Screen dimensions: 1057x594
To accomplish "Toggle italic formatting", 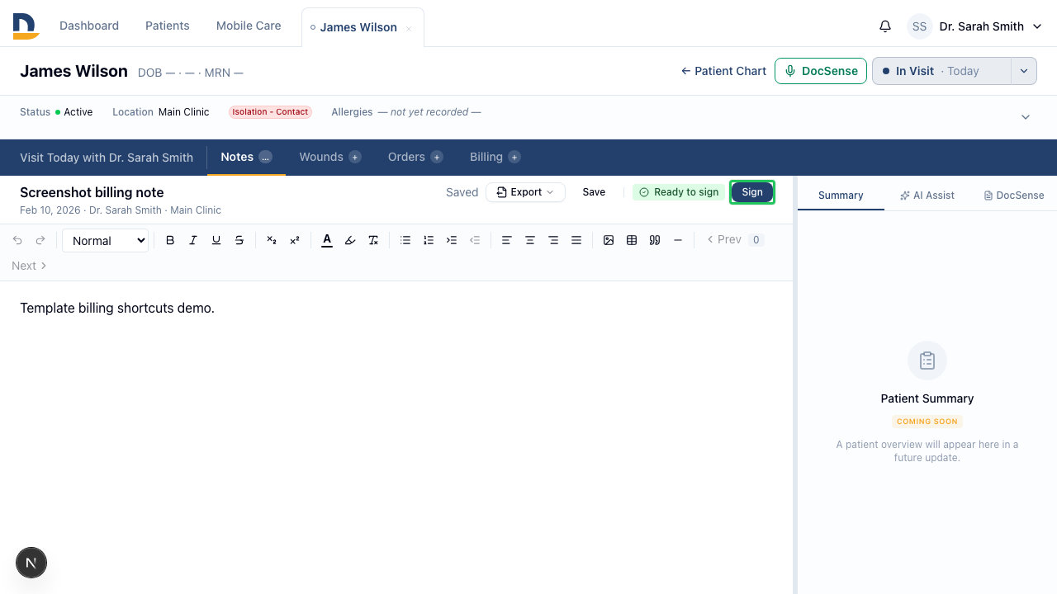I will (x=193, y=240).
